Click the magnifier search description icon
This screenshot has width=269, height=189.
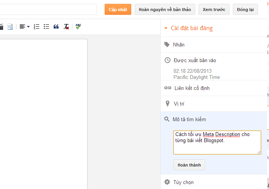point(167,119)
